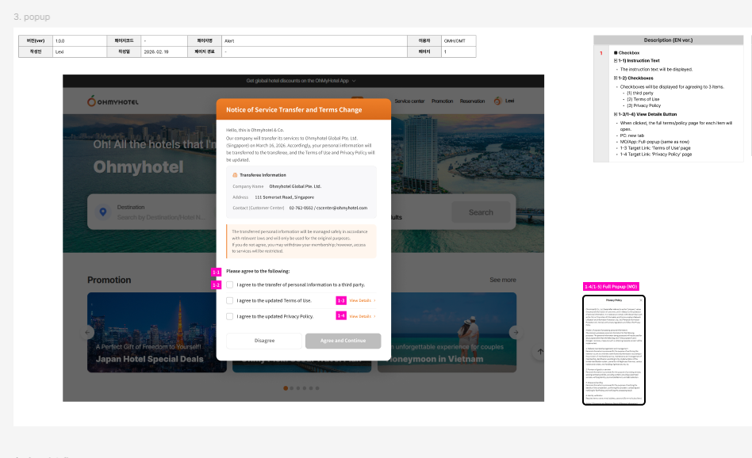
Task: Select the 'Lexi' author table cell
Action: coord(79,52)
